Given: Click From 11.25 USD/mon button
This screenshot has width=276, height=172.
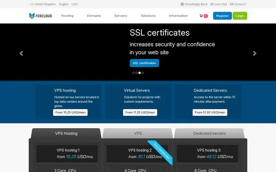Looking at the screenshot, I should [140, 113].
